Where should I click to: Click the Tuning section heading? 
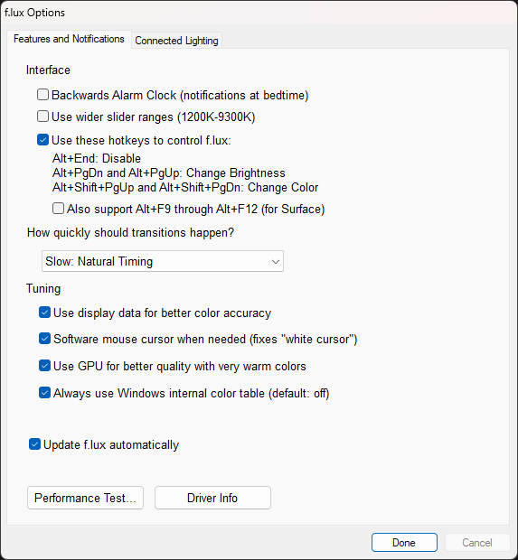(43, 288)
